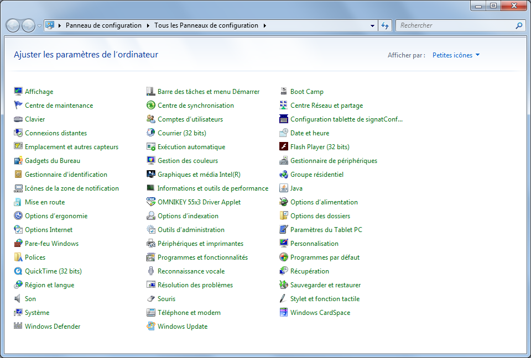The width and height of the screenshot is (531, 358).
Task: Open Gestionnaire d'identification
Action: click(x=66, y=175)
